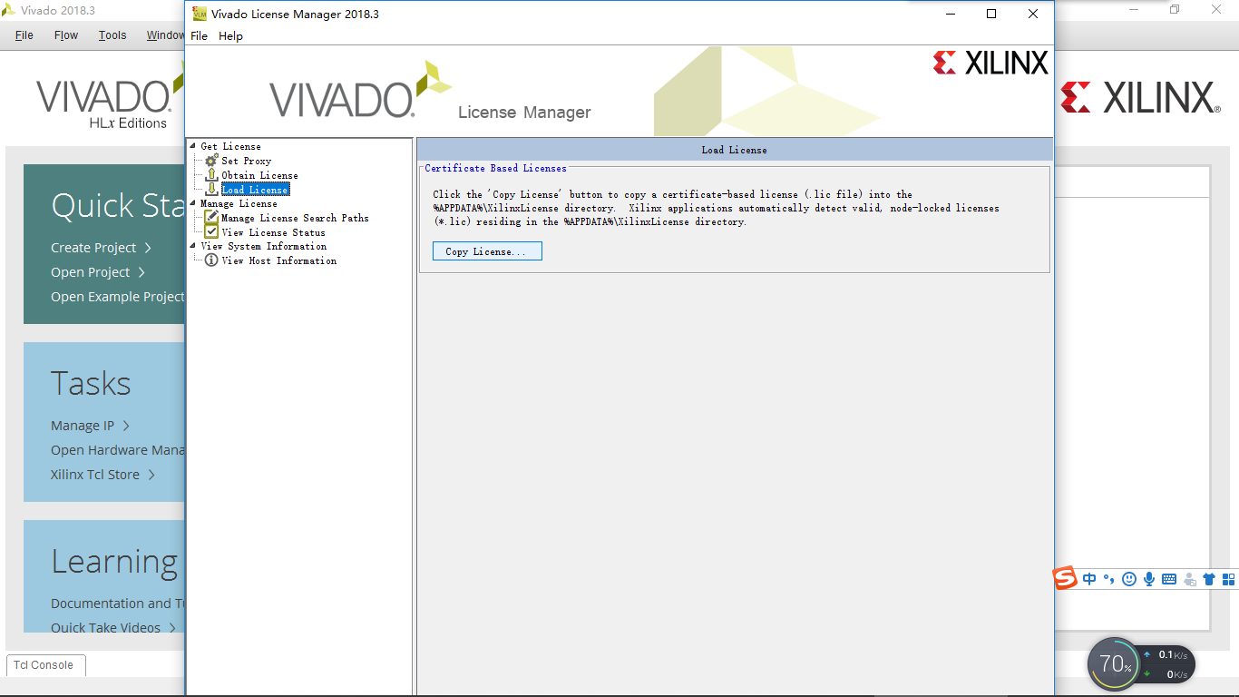Open the Help menu in License Manager

(x=230, y=35)
